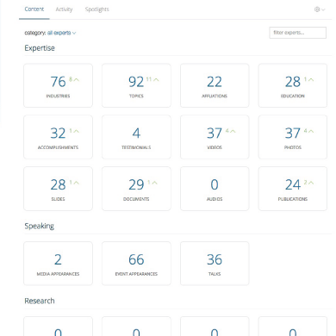
Task: Open the 0 Audios card
Action: 215,189
